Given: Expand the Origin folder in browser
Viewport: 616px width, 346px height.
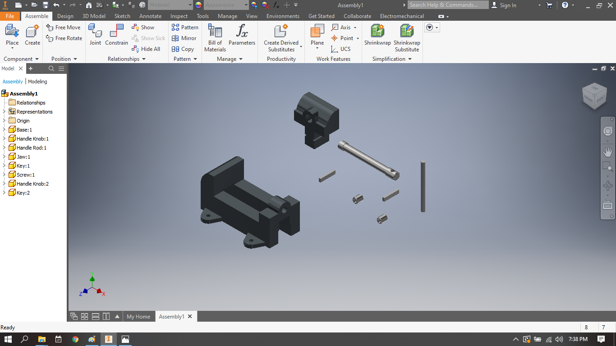Looking at the screenshot, I should pyautogui.click(x=5, y=120).
